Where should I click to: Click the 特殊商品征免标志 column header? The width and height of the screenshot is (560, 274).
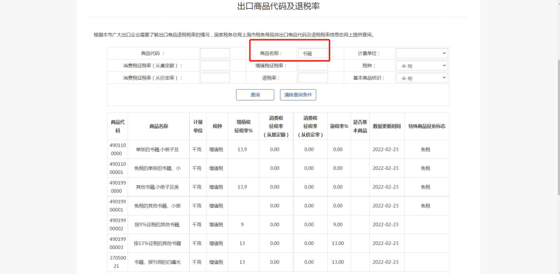[x=426, y=126]
